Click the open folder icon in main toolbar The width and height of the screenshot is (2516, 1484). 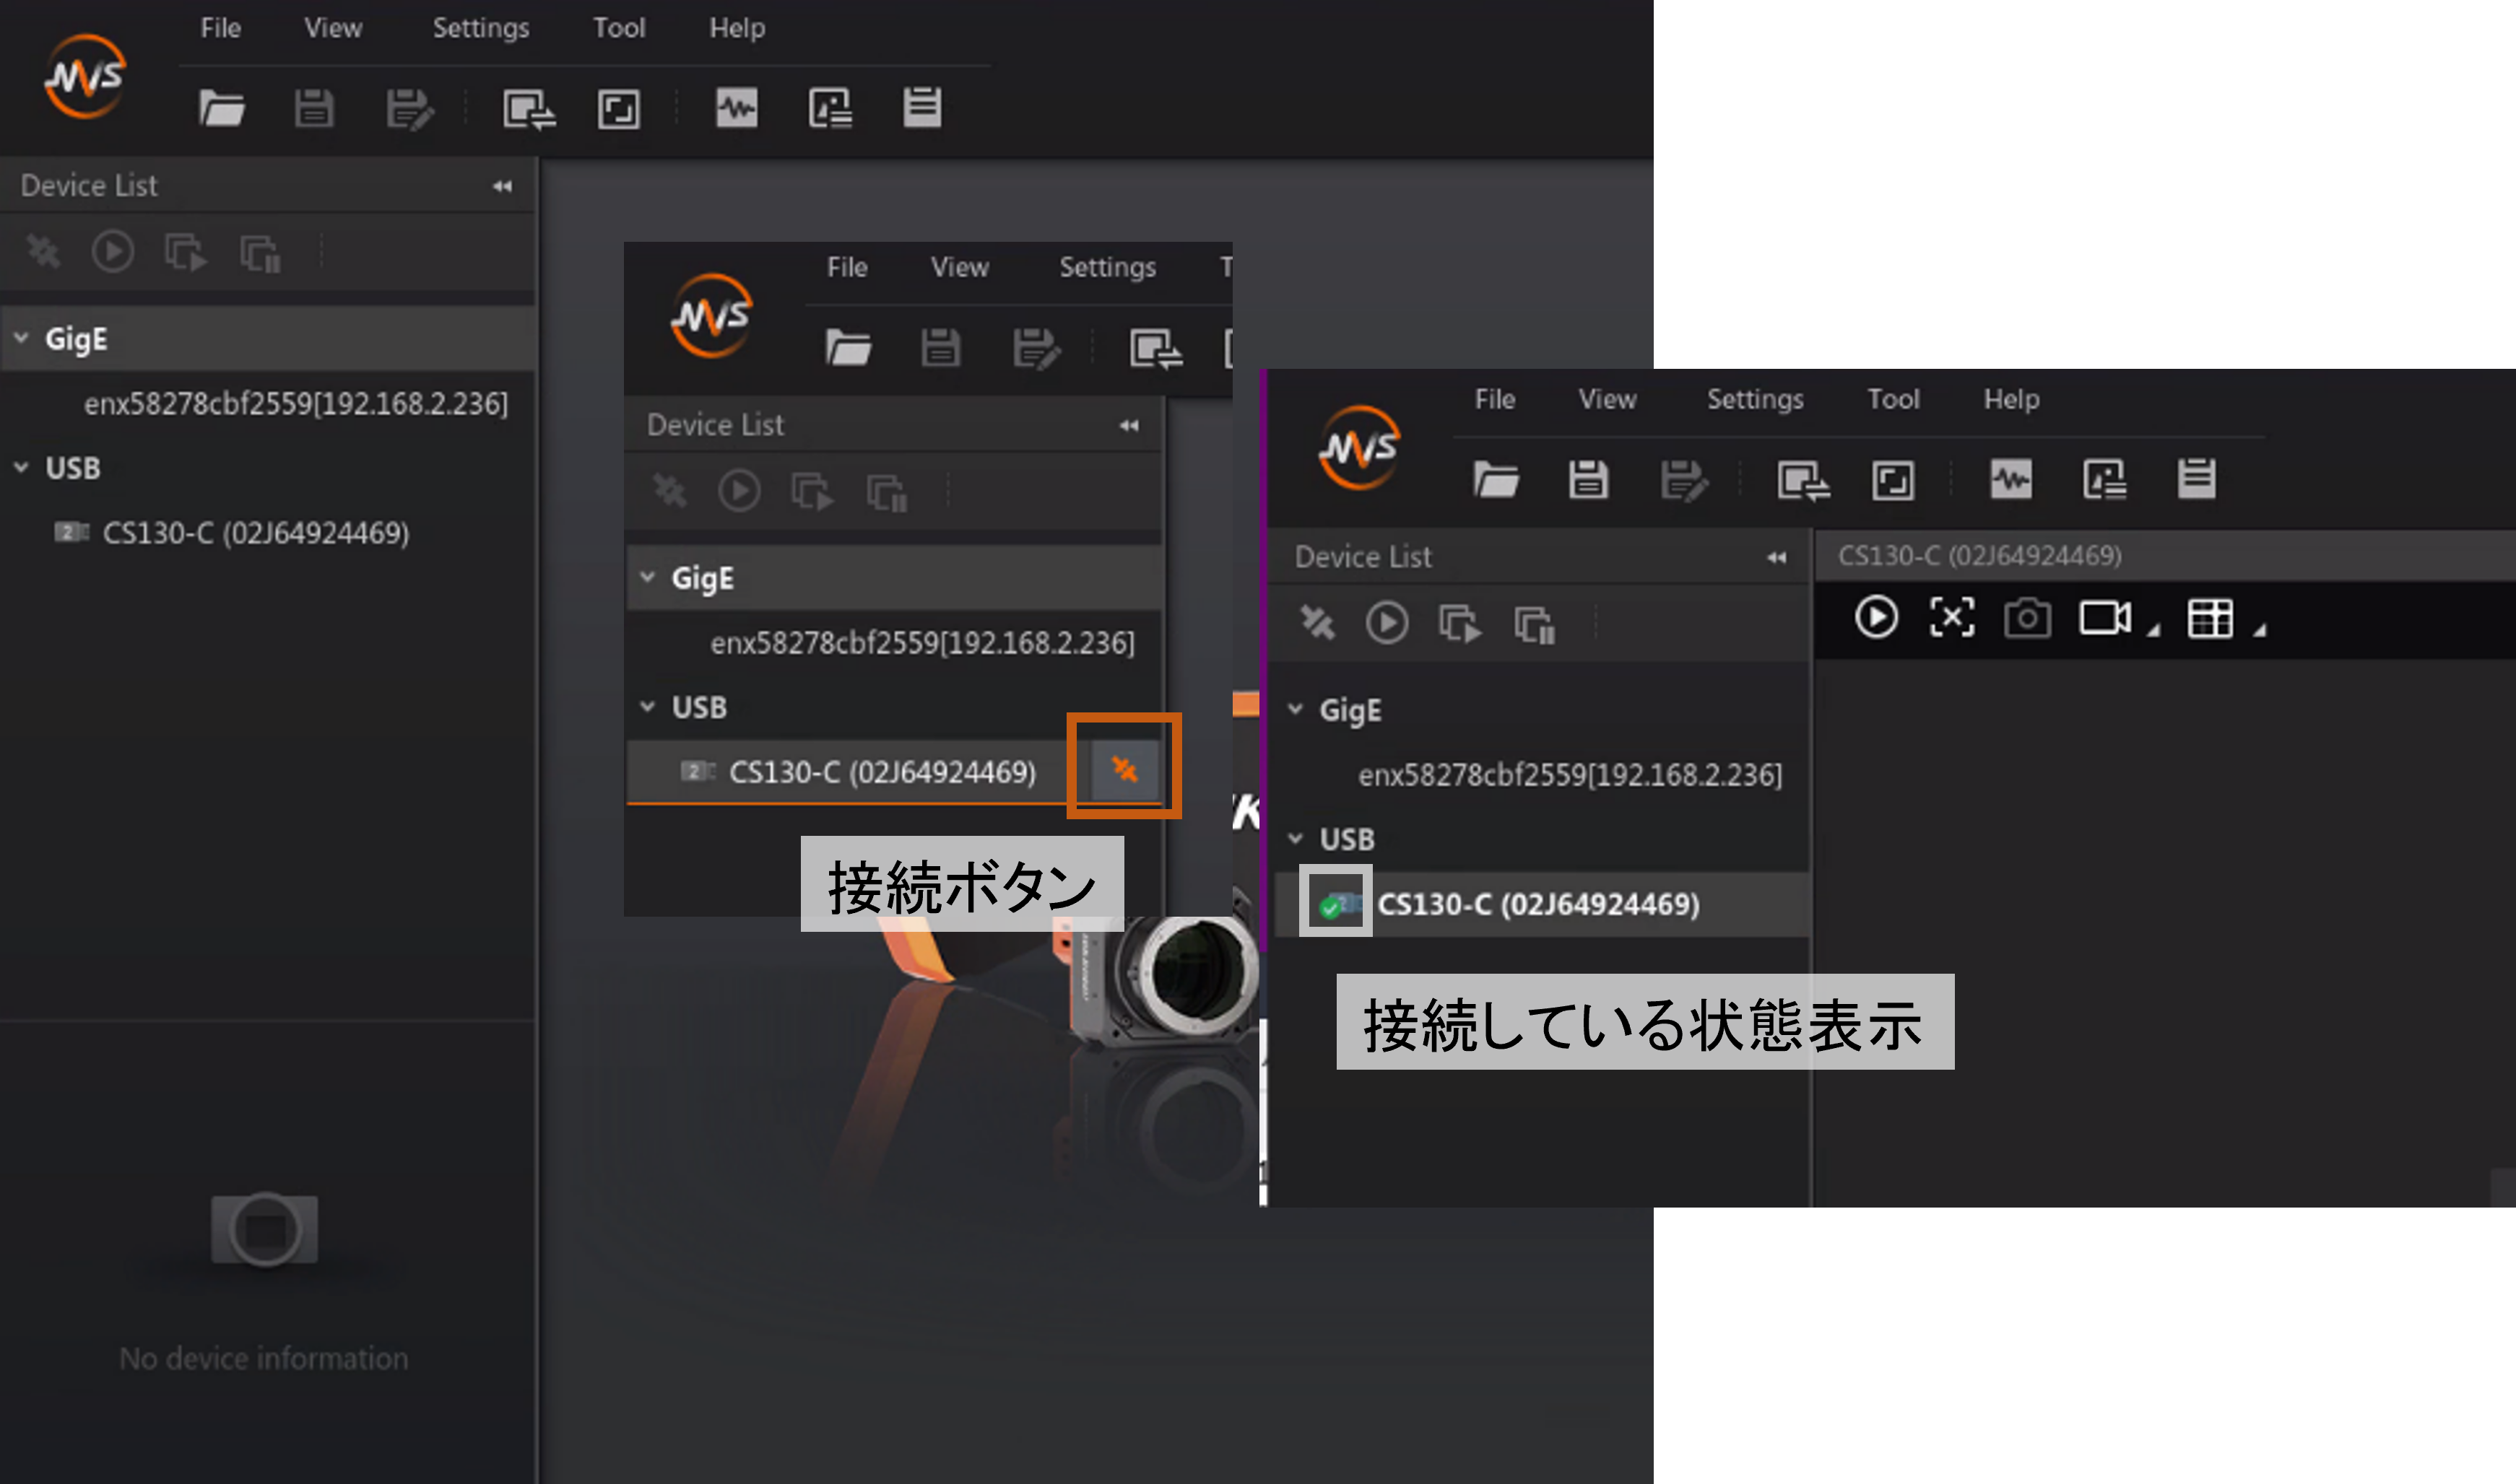(221, 108)
